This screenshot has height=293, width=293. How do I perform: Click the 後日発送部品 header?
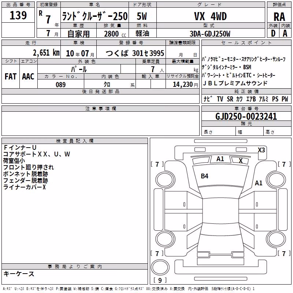pos(100,91)
